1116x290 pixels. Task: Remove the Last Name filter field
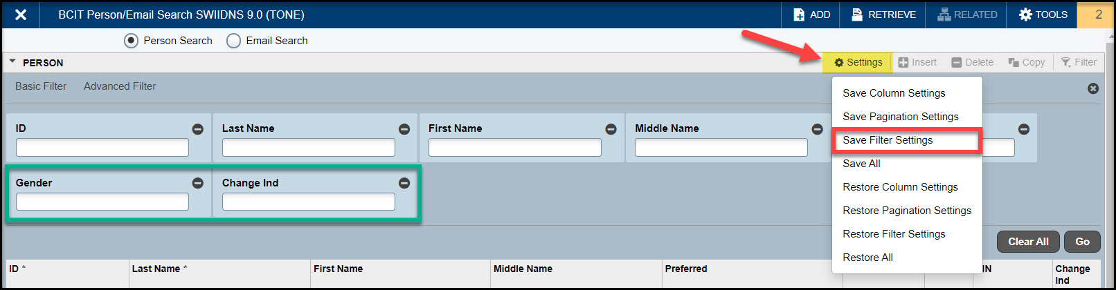[404, 129]
